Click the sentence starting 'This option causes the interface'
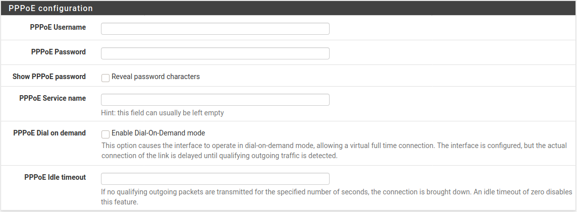The image size is (577, 212). coord(268,146)
